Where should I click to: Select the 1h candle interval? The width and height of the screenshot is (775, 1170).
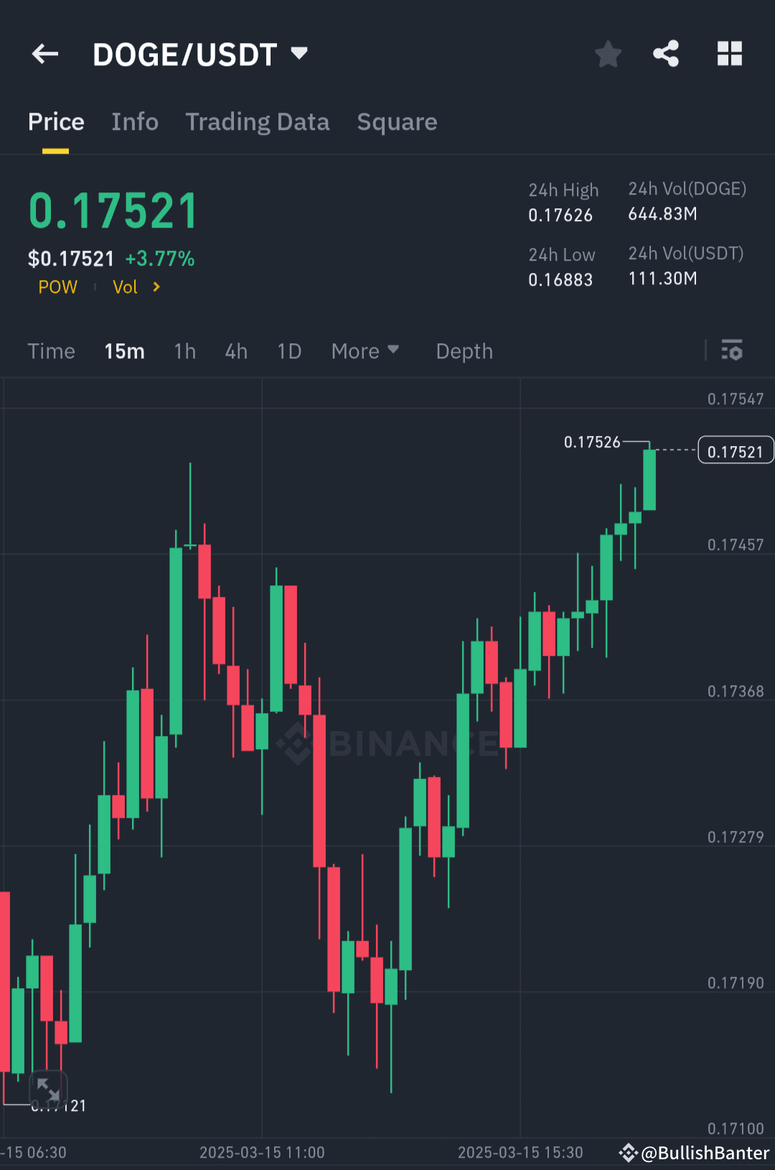coord(184,351)
